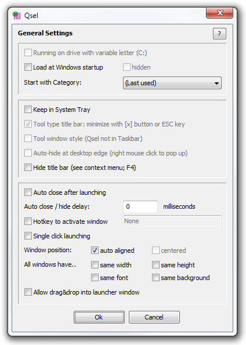Enable Auto close after launching
The image size is (246, 345).
tap(28, 193)
